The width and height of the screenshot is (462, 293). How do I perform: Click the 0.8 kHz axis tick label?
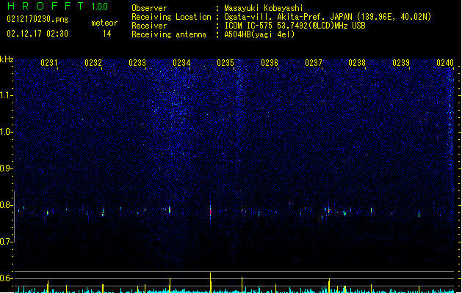pyautogui.click(x=6, y=205)
